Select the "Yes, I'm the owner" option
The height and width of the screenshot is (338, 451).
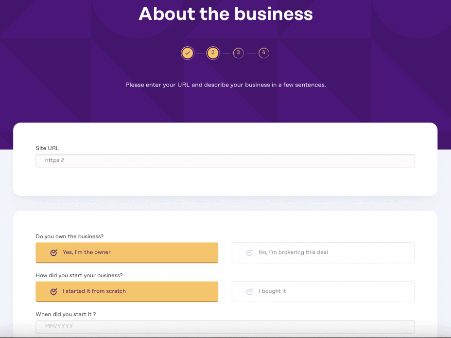(126, 252)
